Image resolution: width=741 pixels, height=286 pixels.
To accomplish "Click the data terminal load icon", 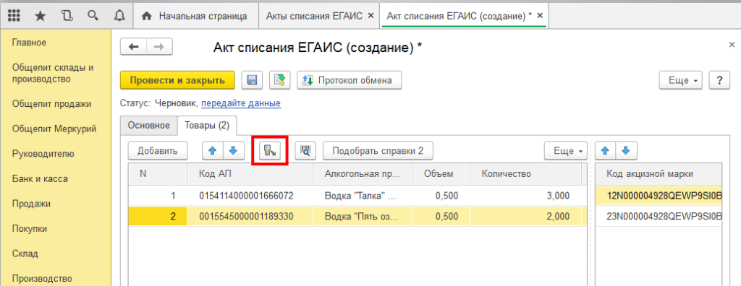I will (271, 151).
